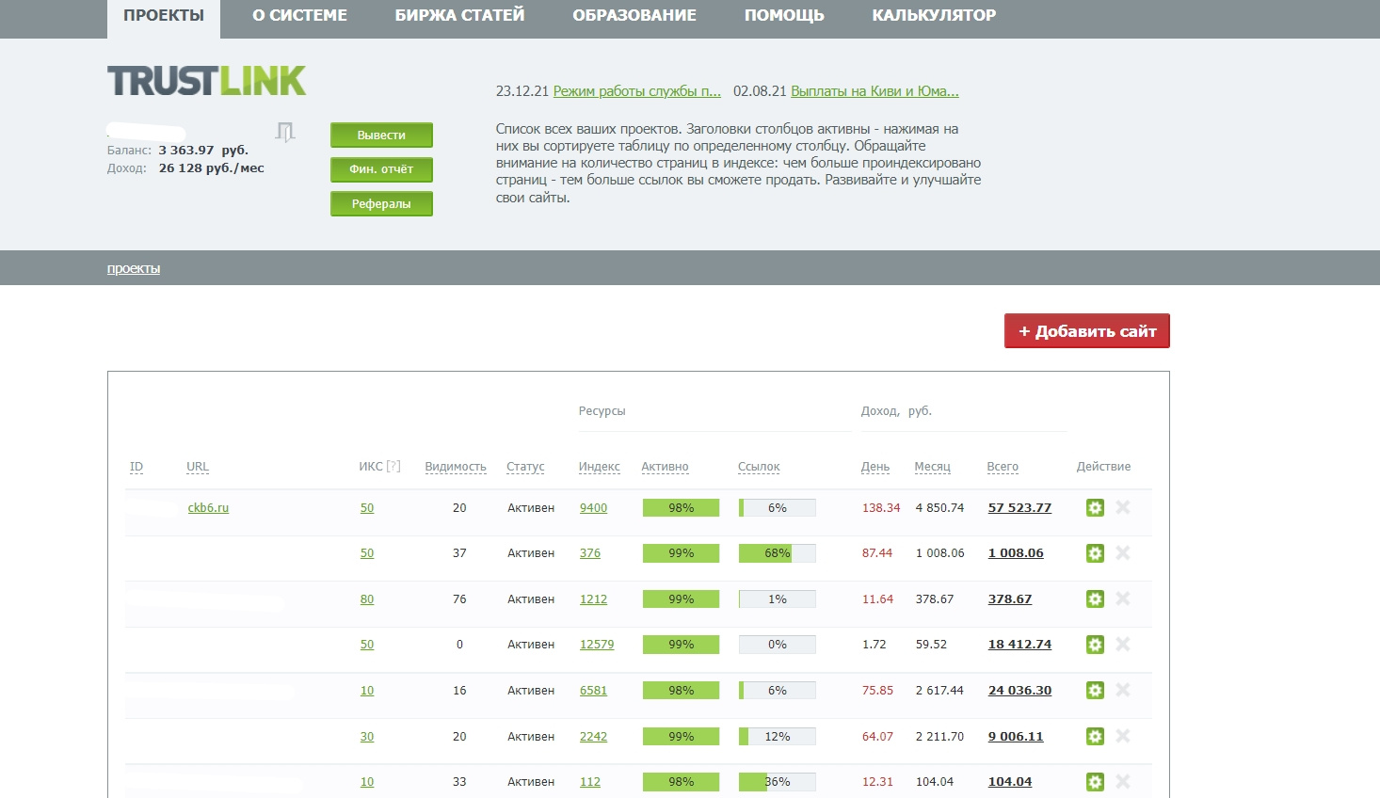1380x798 pixels.
Task: Sort table by Индекс column header
Action: (x=600, y=467)
